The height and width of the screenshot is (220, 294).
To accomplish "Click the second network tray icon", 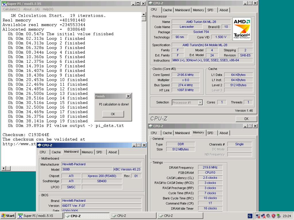I will click(263, 216).
